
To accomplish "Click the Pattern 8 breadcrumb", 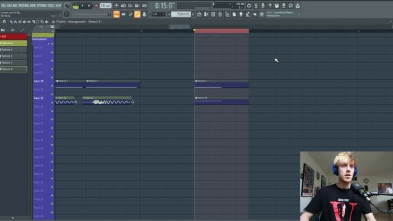I will coord(94,22).
